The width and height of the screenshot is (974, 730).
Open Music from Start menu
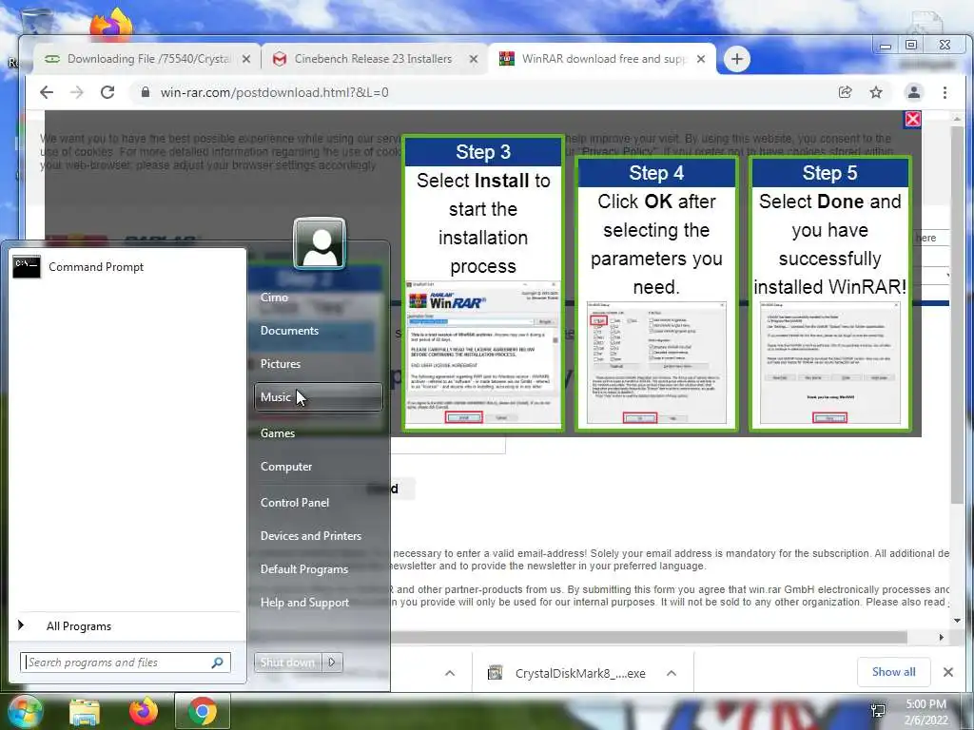[318, 397]
